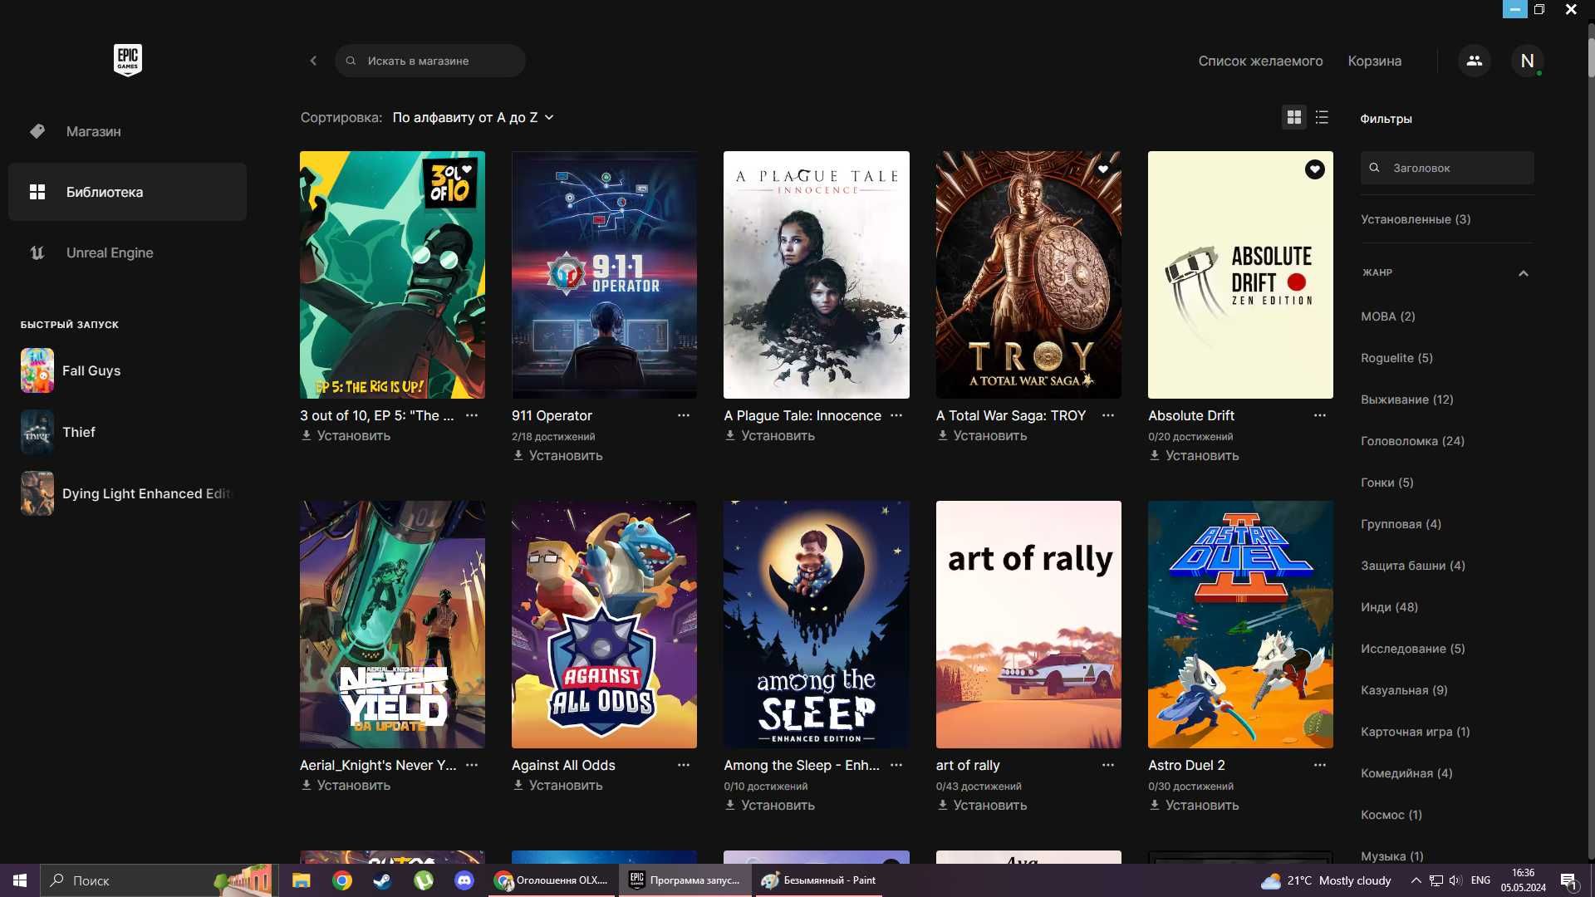Install Absolute Drift via Установить
Image resolution: width=1595 pixels, height=897 pixels.
(x=1194, y=456)
